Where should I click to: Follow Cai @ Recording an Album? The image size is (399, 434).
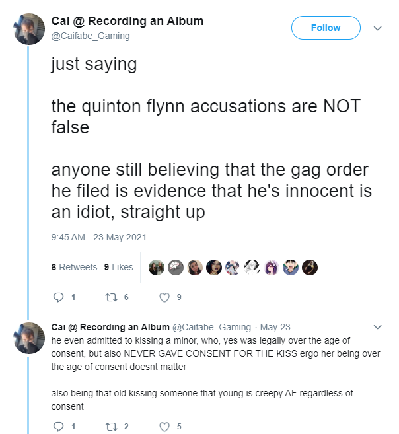[x=326, y=28]
